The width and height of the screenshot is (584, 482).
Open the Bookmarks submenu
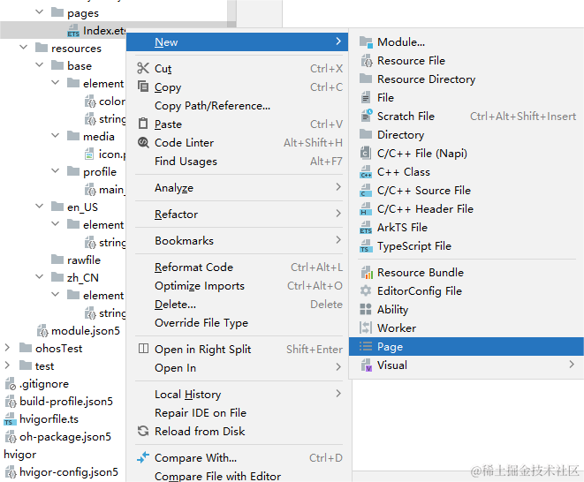pos(239,240)
